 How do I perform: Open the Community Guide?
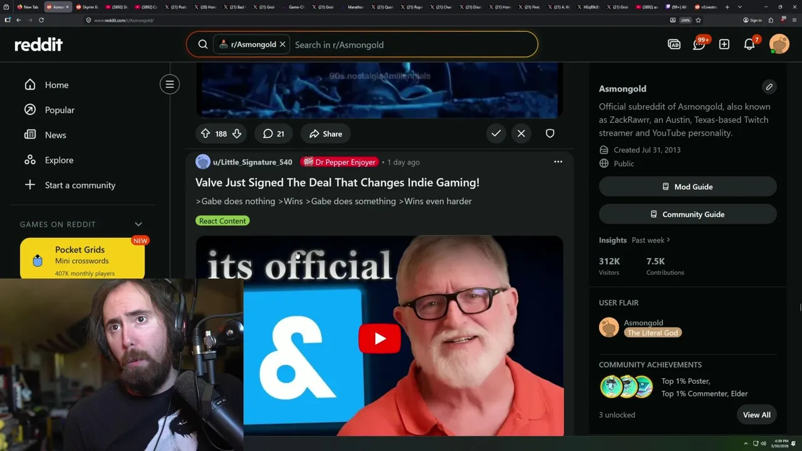tap(687, 214)
